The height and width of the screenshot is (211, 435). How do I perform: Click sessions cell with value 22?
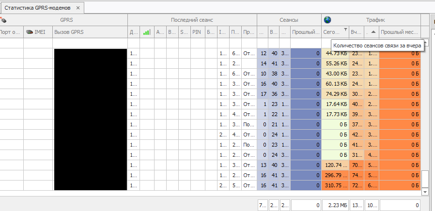coord(274,114)
